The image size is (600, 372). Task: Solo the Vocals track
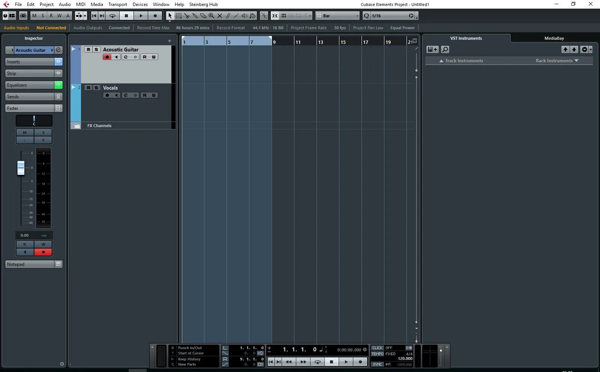click(x=96, y=88)
